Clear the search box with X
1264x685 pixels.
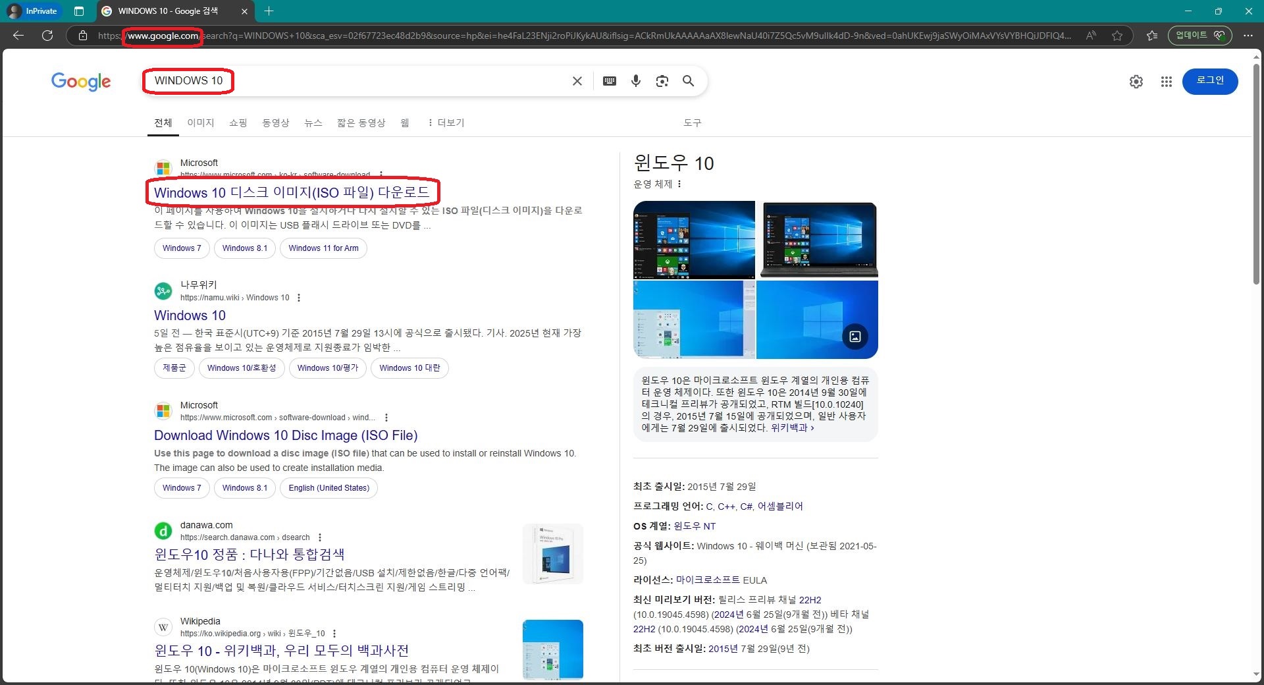(x=577, y=81)
